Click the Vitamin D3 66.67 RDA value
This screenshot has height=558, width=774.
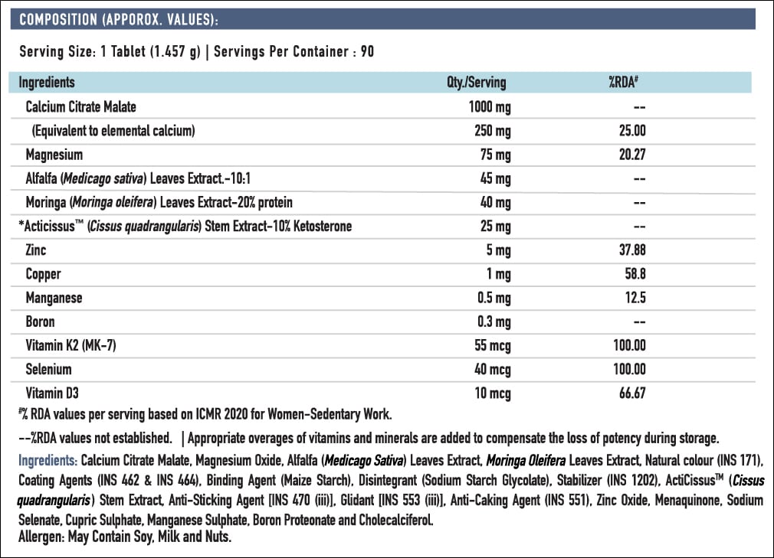click(632, 393)
